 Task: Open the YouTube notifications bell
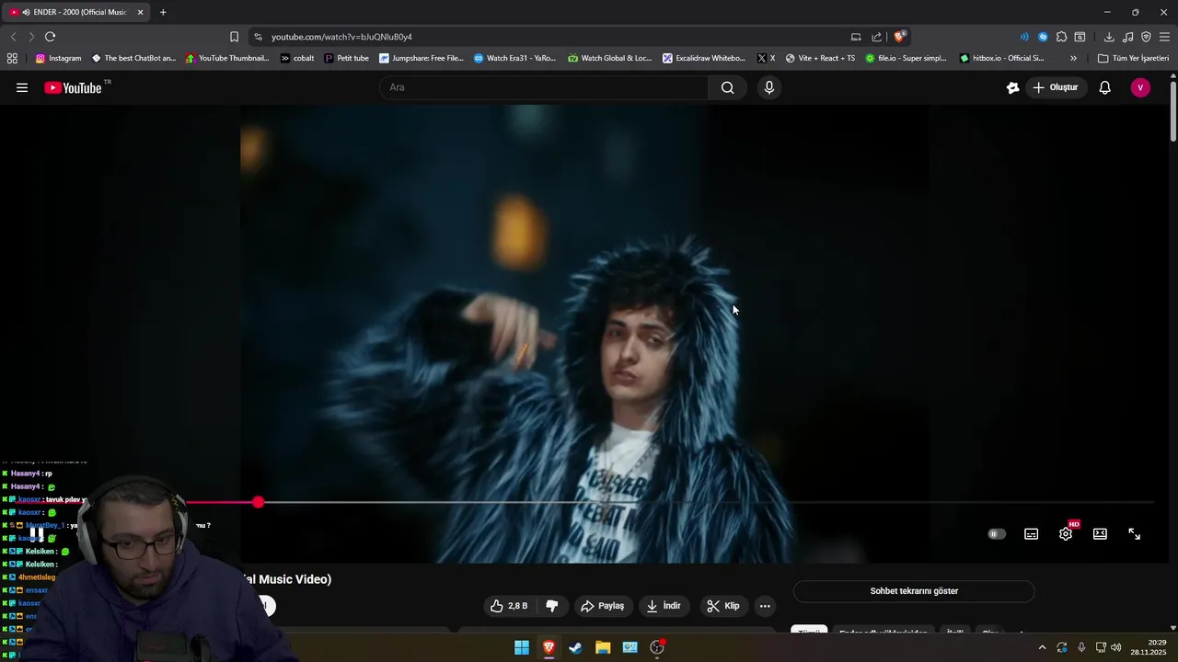[x=1105, y=87]
